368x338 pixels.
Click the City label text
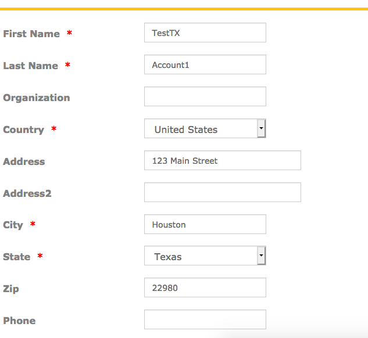13,225
